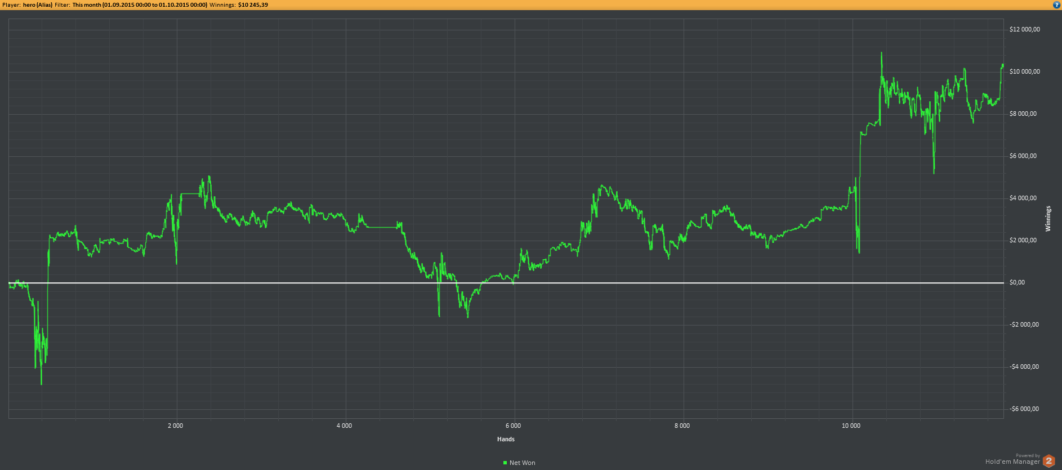
Task: Click the -$2 000,00 axis label
Action: tap(1024, 324)
